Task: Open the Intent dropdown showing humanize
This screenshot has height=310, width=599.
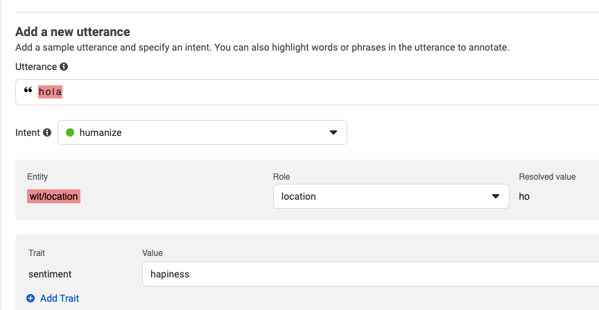Action: (202, 132)
